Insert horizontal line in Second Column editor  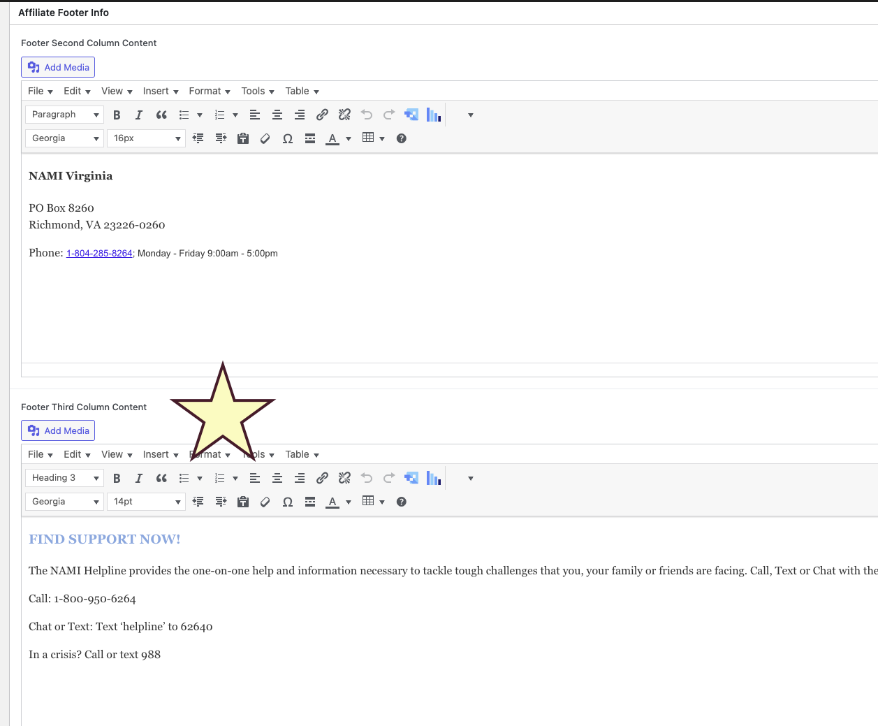pos(310,138)
